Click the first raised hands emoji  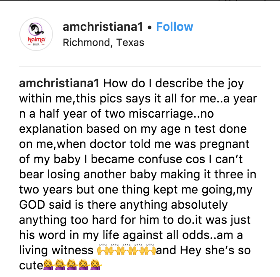click(103, 250)
